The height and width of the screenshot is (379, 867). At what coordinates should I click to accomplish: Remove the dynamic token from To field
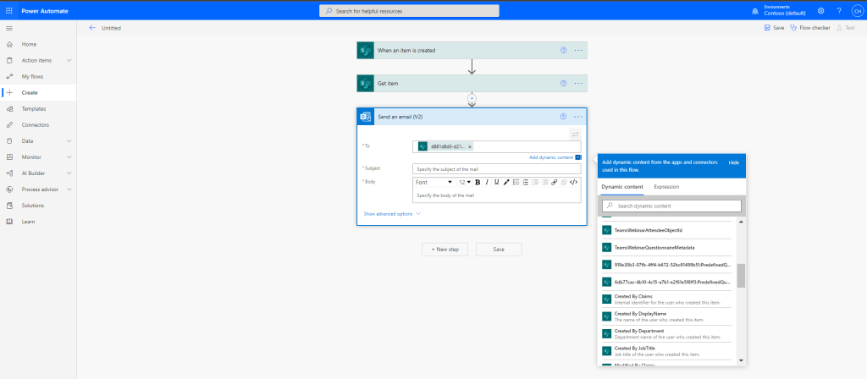click(x=470, y=146)
